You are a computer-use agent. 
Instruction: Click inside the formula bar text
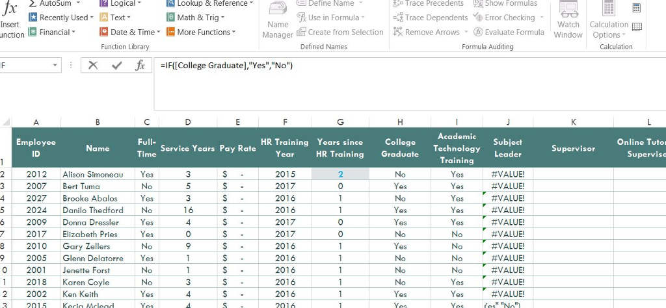click(227, 66)
